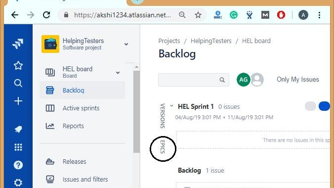Viewport: 334px width, 188px height.
Task: Create new issue with plus icon
Action: click(18, 101)
